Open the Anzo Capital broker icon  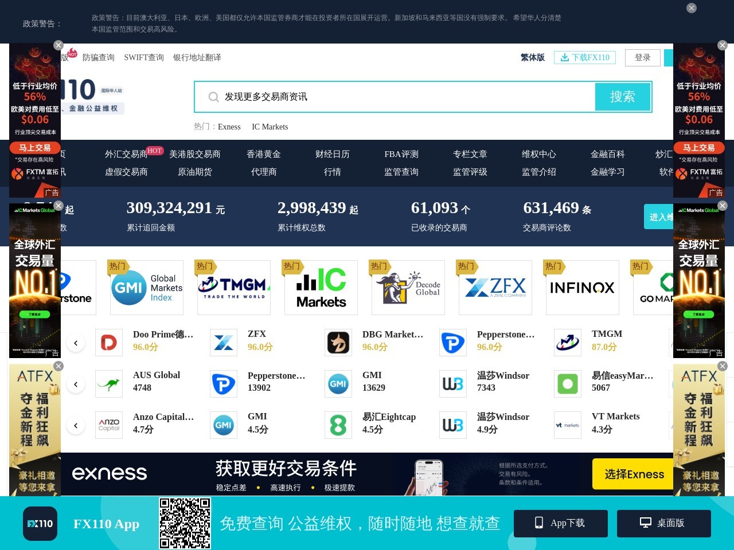click(x=109, y=425)
